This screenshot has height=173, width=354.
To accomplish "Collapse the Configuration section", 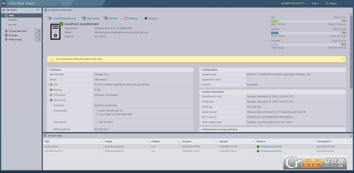I will pyautogui.click(x=201, y=70).
